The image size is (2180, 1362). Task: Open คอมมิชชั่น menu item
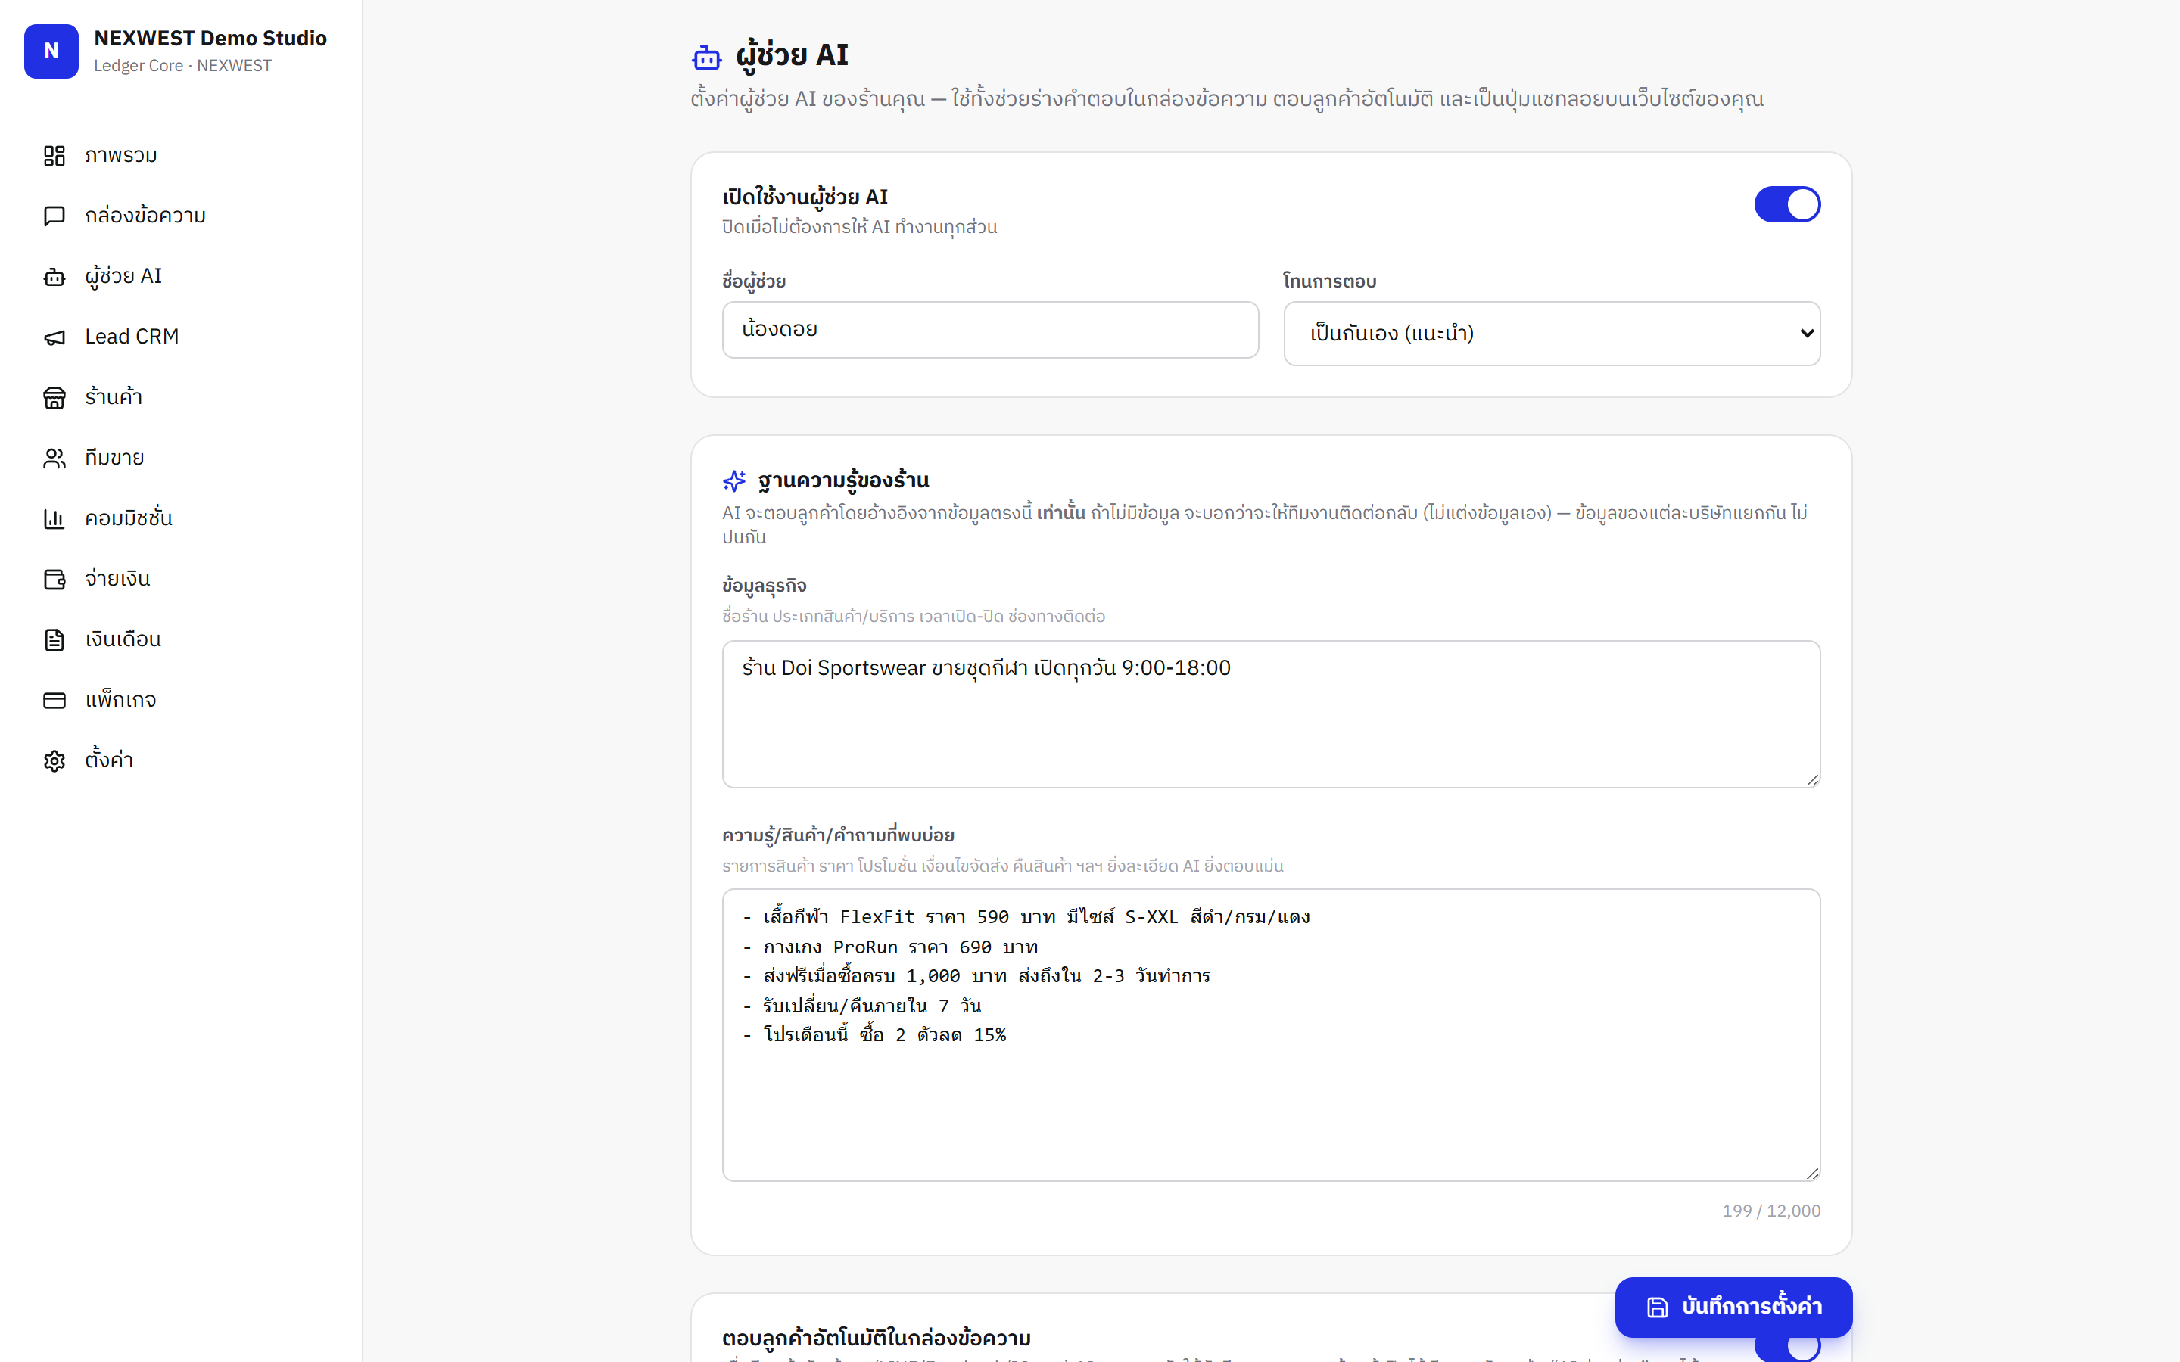click(x=181, y=519)
